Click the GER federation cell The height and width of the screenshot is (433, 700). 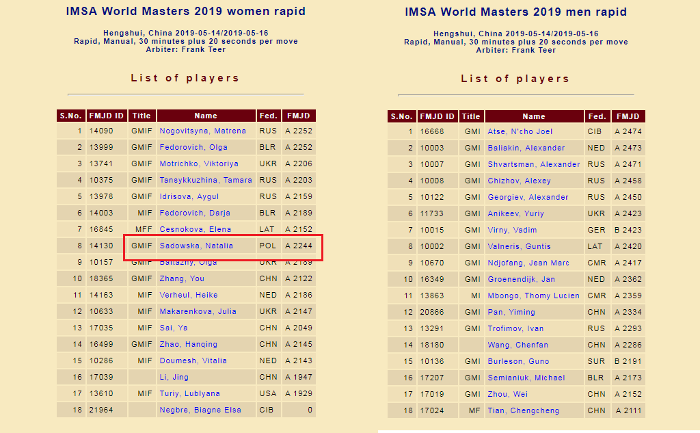click(x=596, y=230)
